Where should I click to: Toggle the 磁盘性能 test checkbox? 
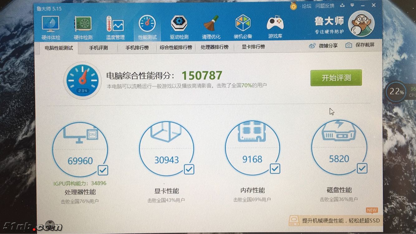click(x=362, y=168)
